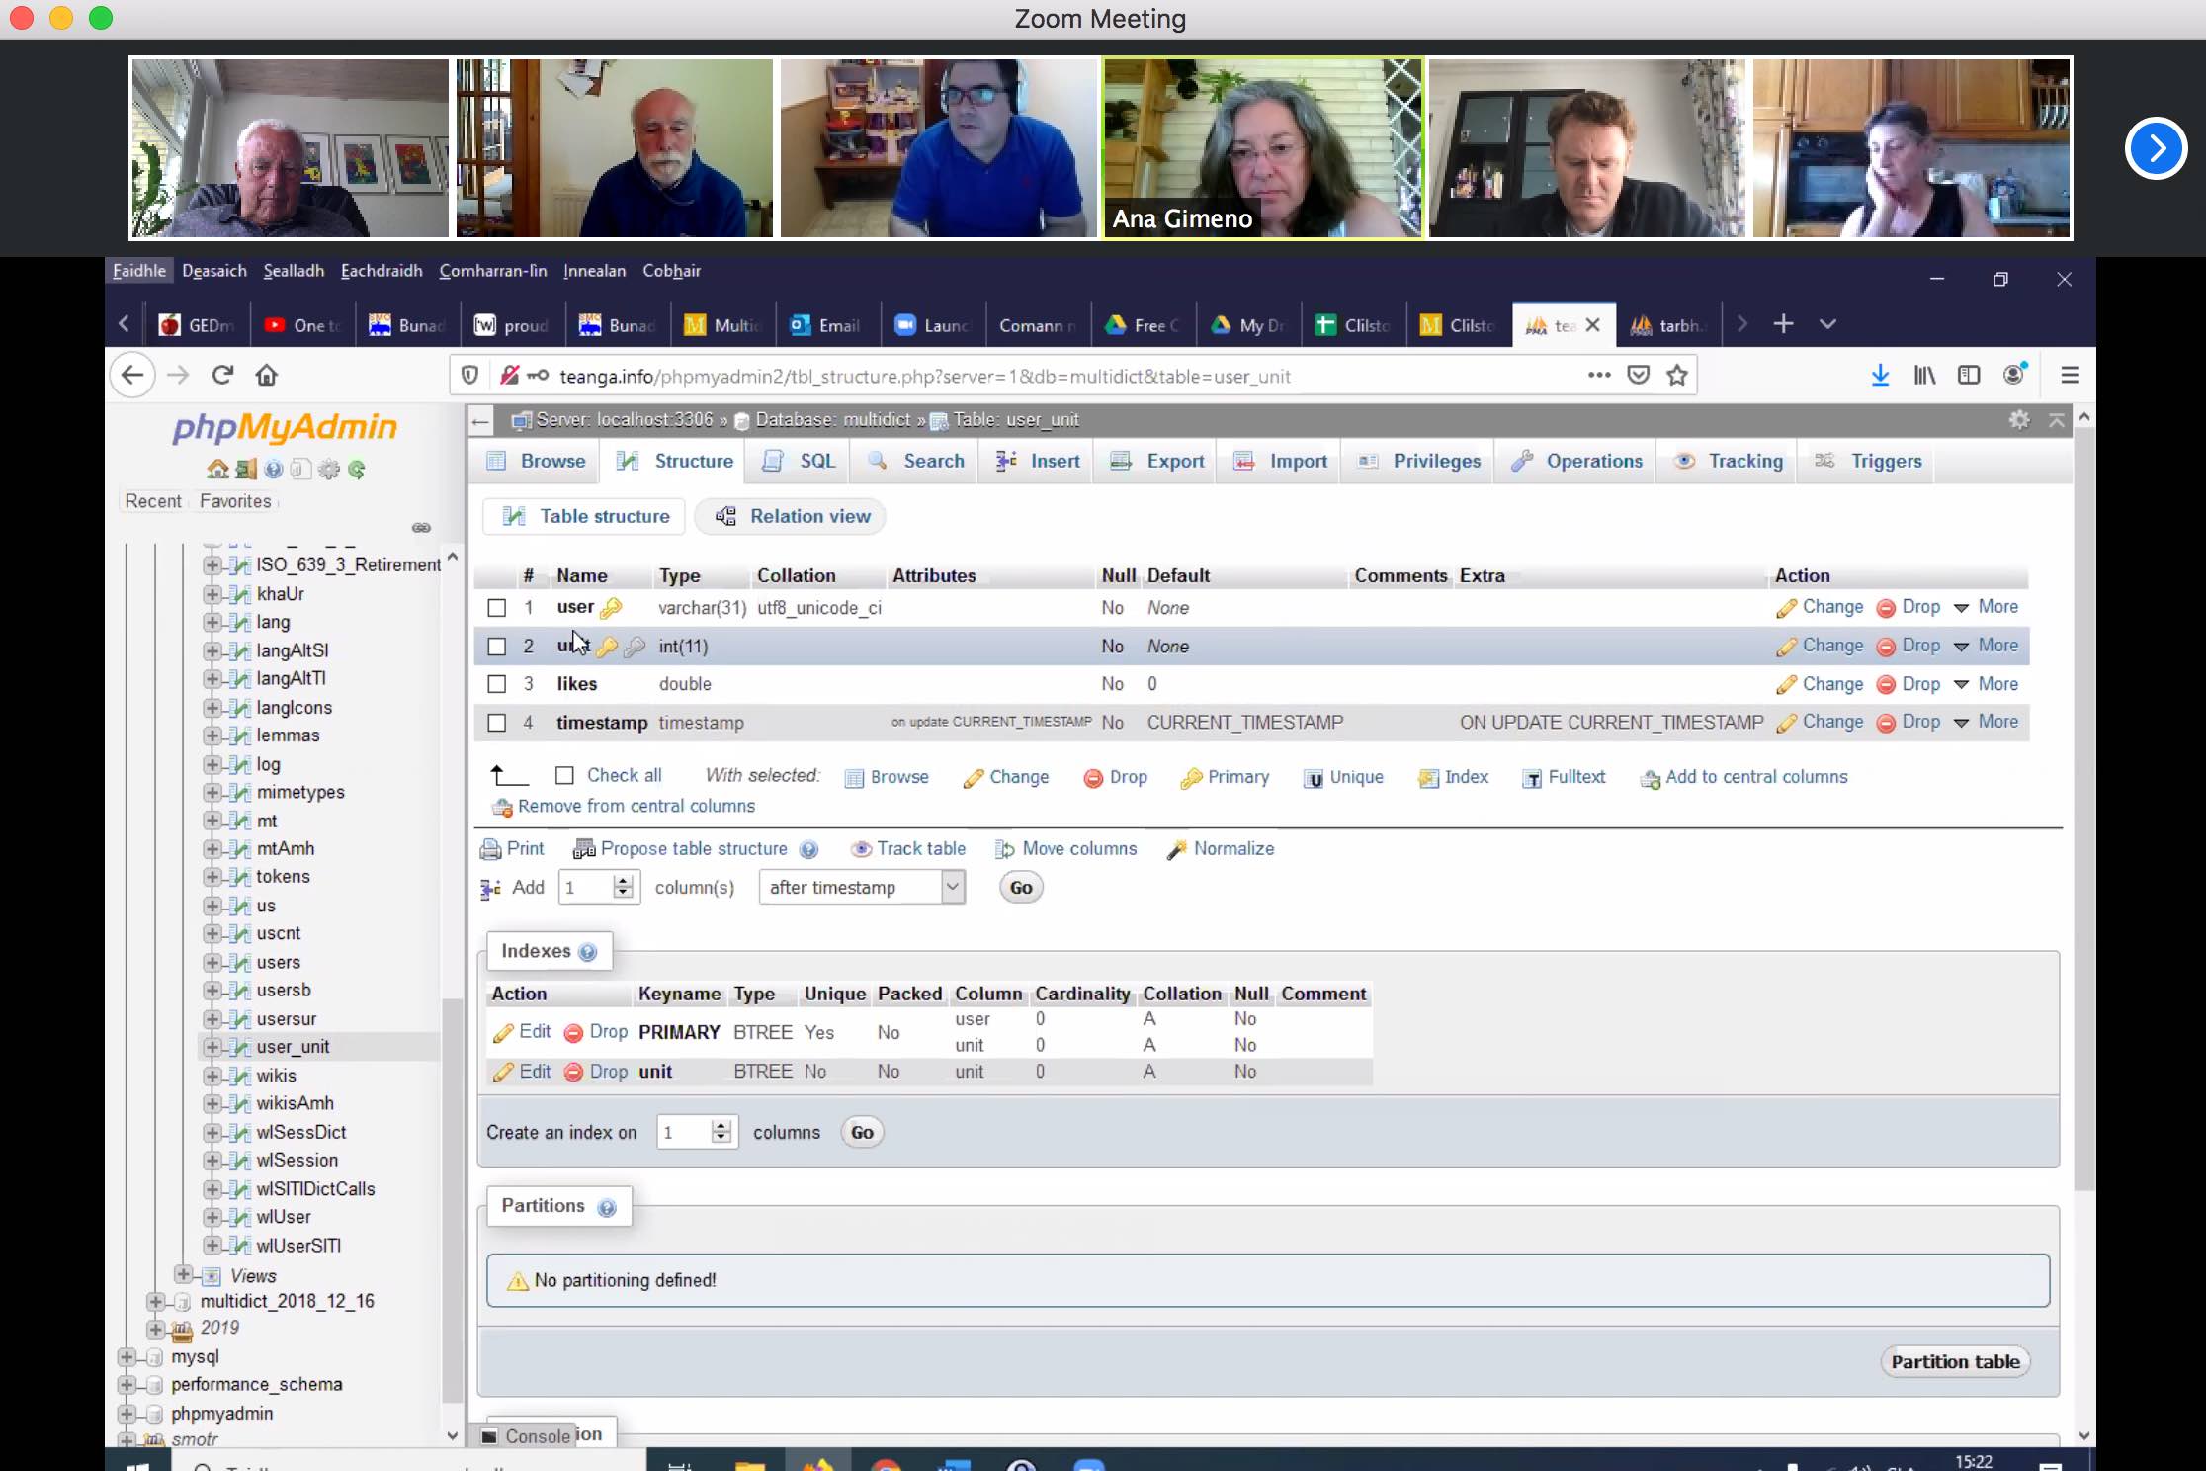Click the phpMyAdmin Home icon in sidebar
2206x1471 pixels.
217,470
